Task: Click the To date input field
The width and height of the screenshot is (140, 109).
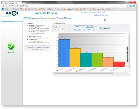Action: tap(78, 30)
